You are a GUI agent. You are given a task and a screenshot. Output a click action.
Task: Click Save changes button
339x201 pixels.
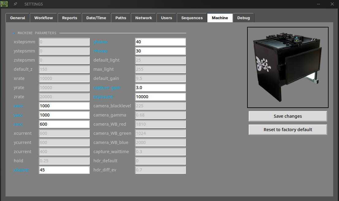coord(288,116)
